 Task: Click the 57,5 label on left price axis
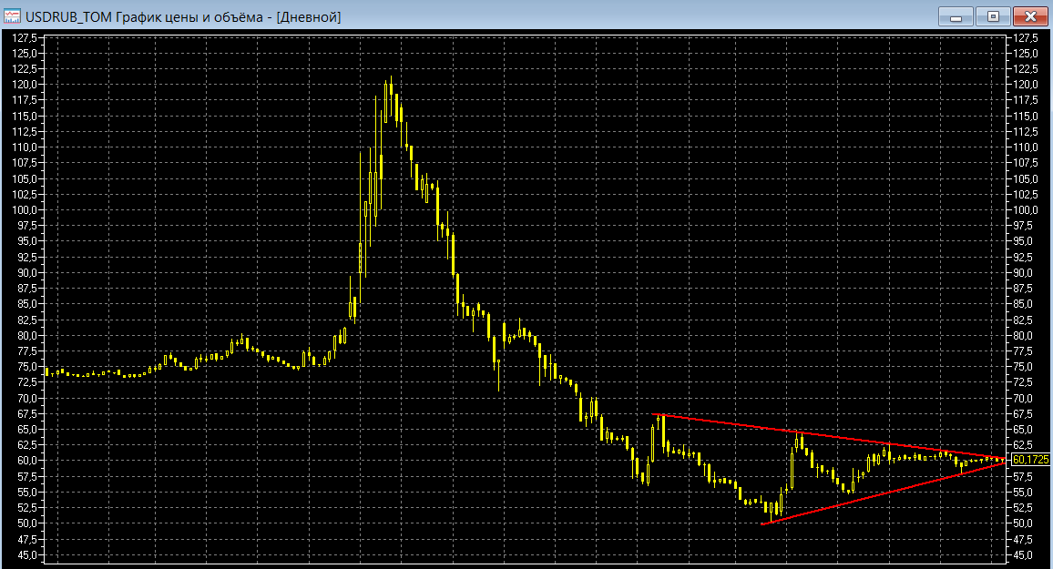pyautogui.click(x=27, y=476)
